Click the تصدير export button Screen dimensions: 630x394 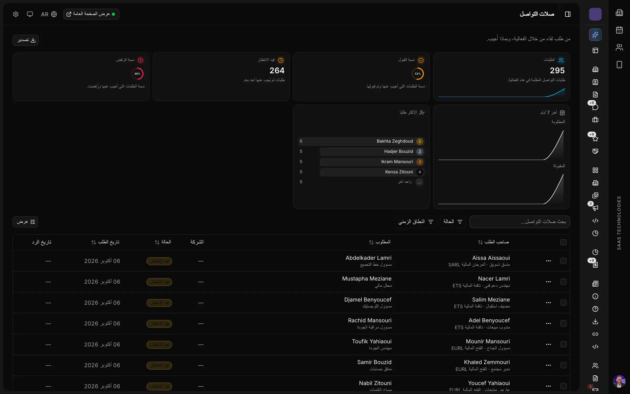coord(26,40)
